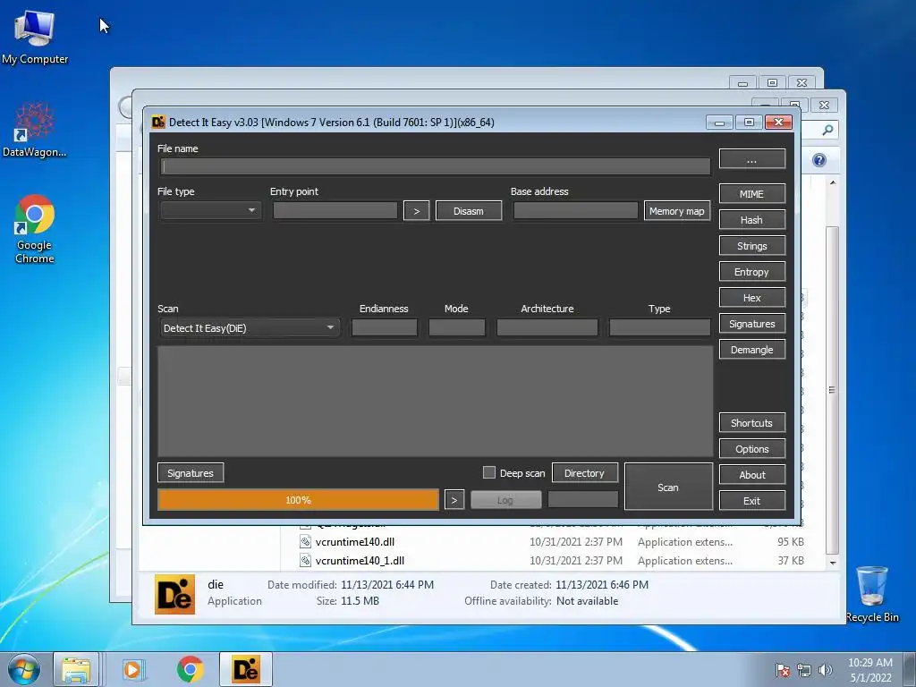Image resolution: width=916 pixels, height=687 pixels.
Task: Select vcruntime140.dll file name in Explorer
Action: coord(354,541)
